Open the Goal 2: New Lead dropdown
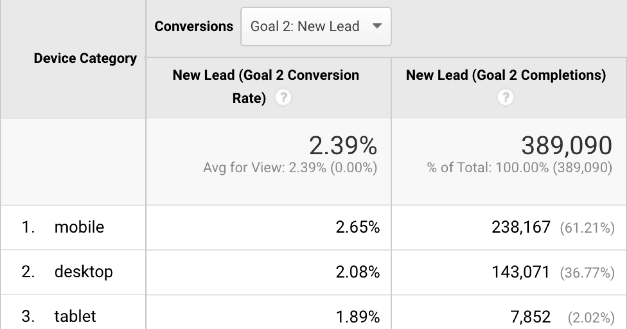Image resolution: width=627 pixels, height=329 pixels. pyautogui.click(x=315, y=26)
